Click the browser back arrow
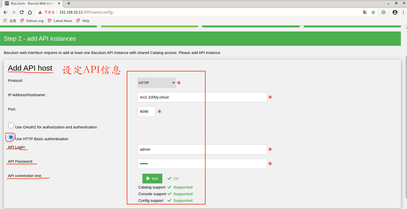 [x=5, y=12]
